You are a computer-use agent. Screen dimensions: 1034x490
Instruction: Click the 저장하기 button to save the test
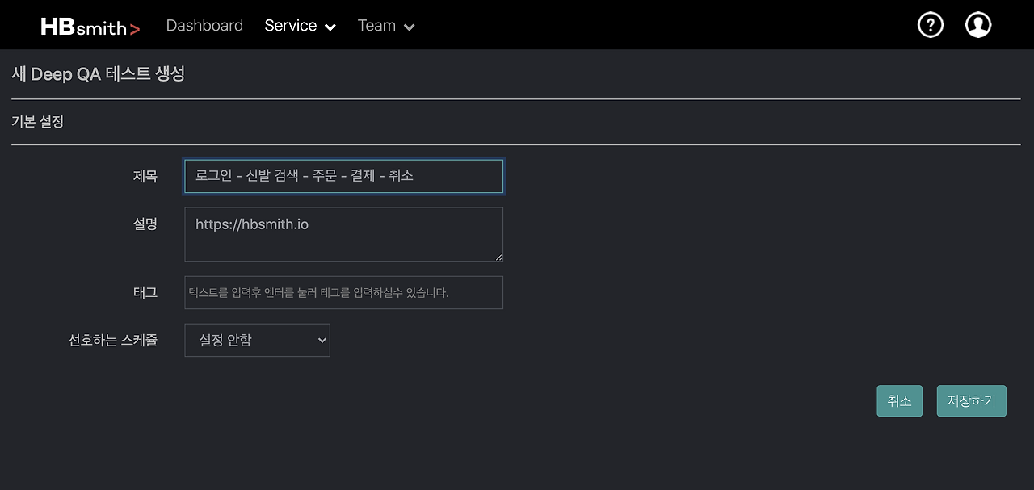click(x=971, y=400)
